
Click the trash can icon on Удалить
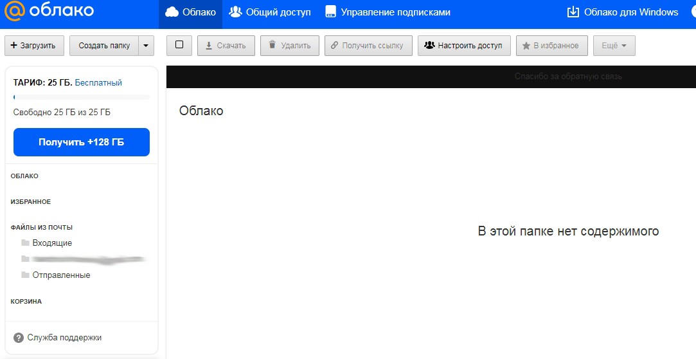point(272,45)
